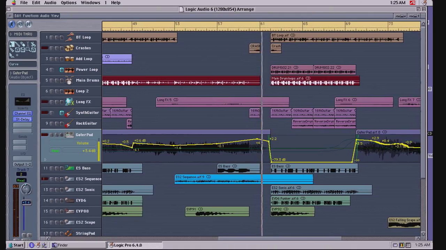Toggle the H hide view button
The height and width of the screenshot is (250, 446).
[x=29, y=24]
